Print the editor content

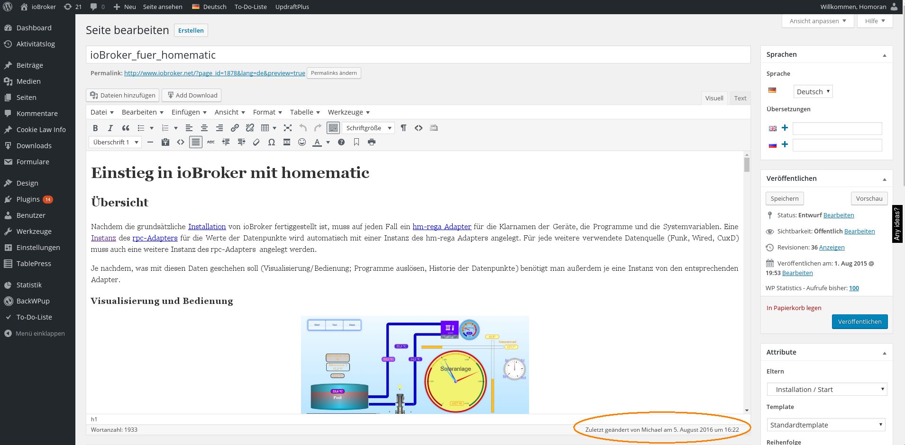(372, 142)
